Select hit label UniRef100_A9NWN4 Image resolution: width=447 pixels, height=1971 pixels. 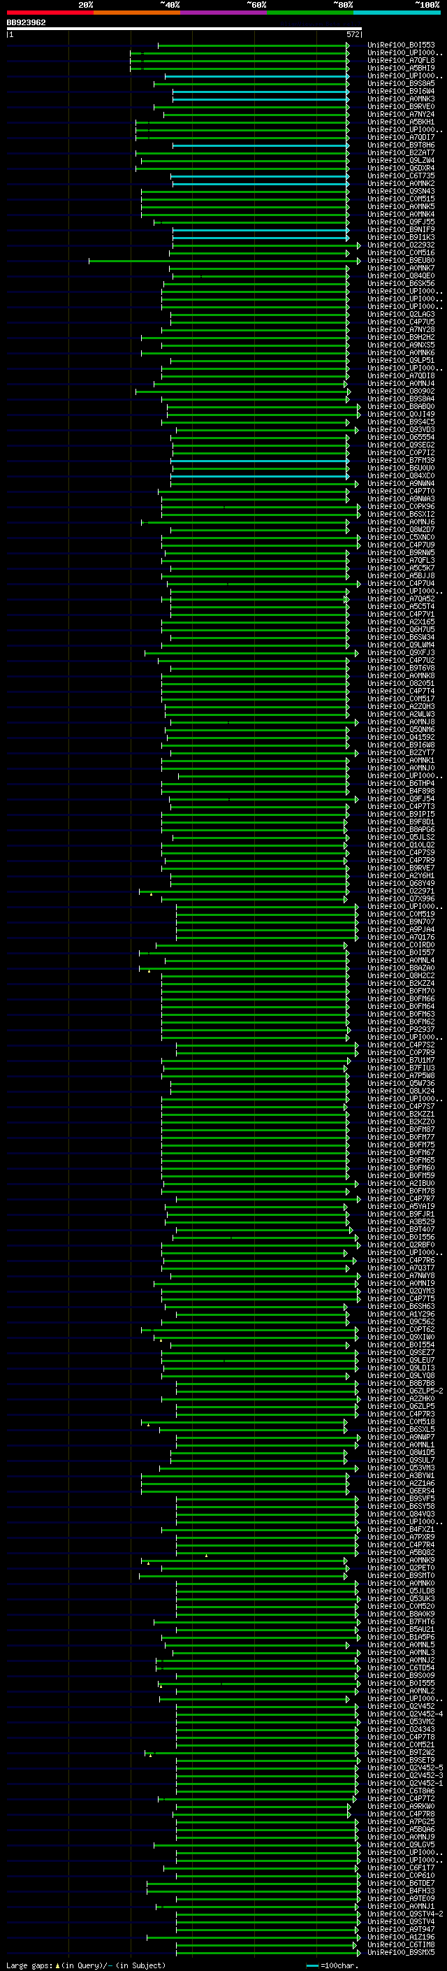coord(401,484)
